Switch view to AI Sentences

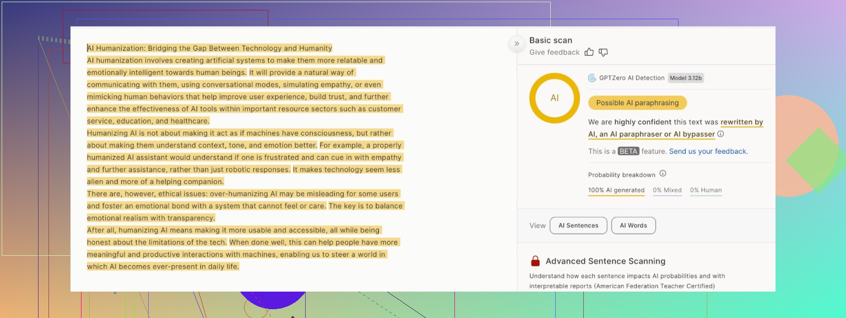tap(578, 226)
